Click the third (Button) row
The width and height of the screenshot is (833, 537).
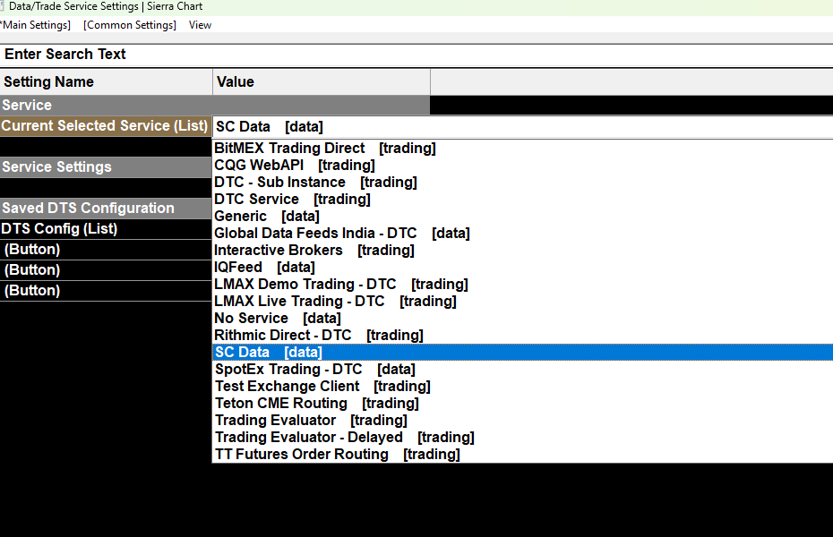(106, 291)
